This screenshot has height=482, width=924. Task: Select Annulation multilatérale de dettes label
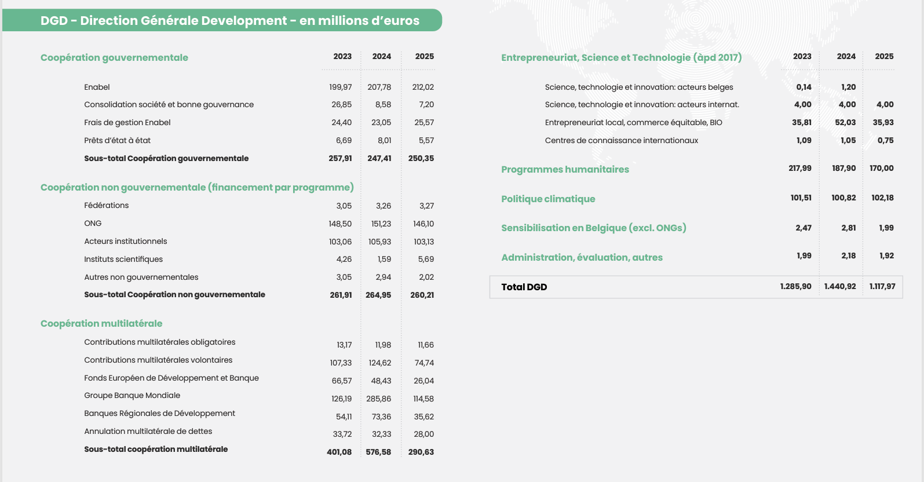pos(148,431)
